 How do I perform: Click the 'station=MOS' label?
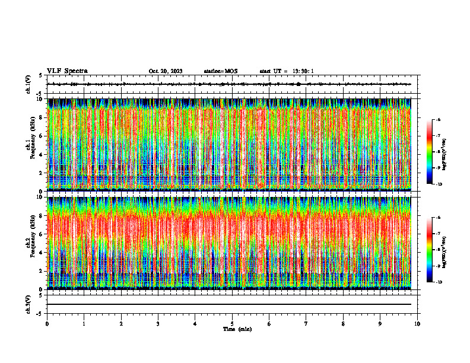(x=221, y=71)
